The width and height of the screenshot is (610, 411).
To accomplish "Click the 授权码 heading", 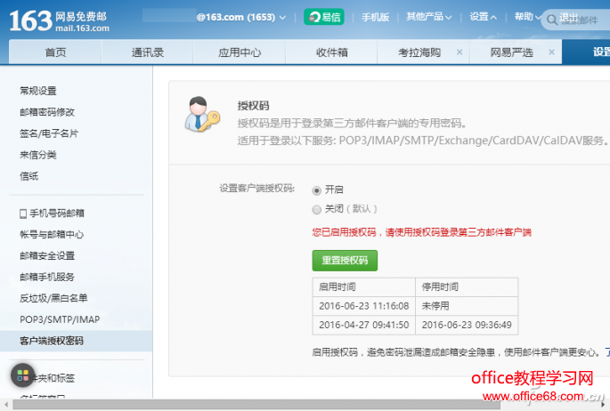I will pos(253,106).
